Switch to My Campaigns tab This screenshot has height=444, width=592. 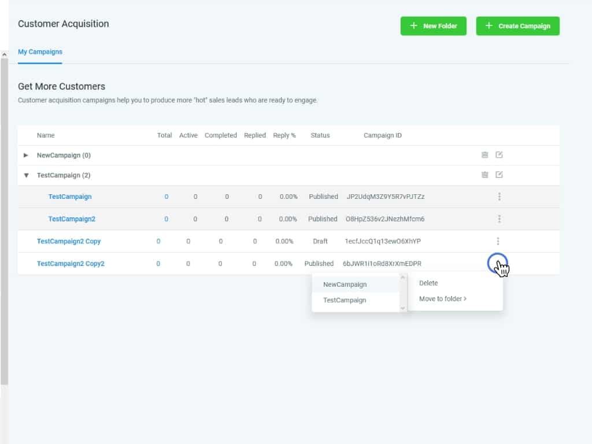(x=40, y=52)
